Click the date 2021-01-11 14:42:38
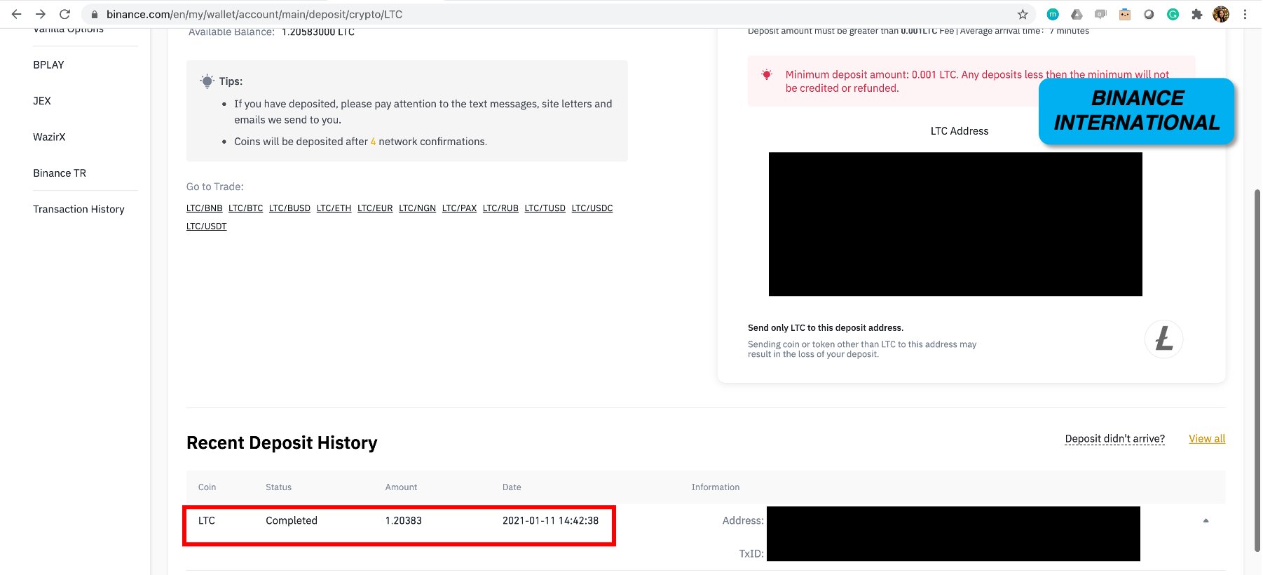1263x575 pixels. pyautogui.click(x=550, y=520)
